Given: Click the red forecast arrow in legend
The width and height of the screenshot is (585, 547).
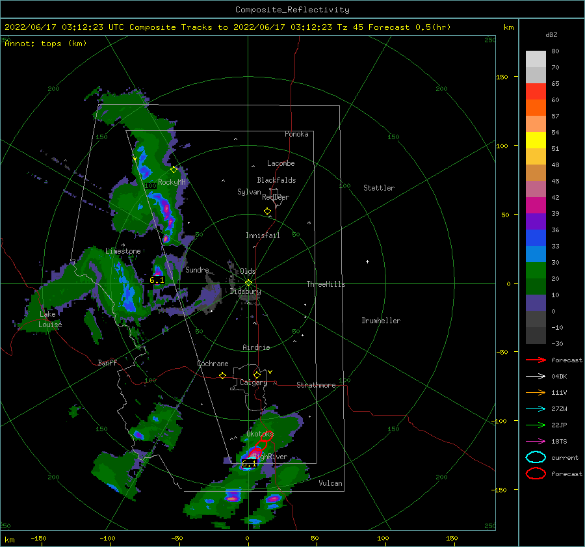Looking at the screenshot, I should tap(536, 360).
